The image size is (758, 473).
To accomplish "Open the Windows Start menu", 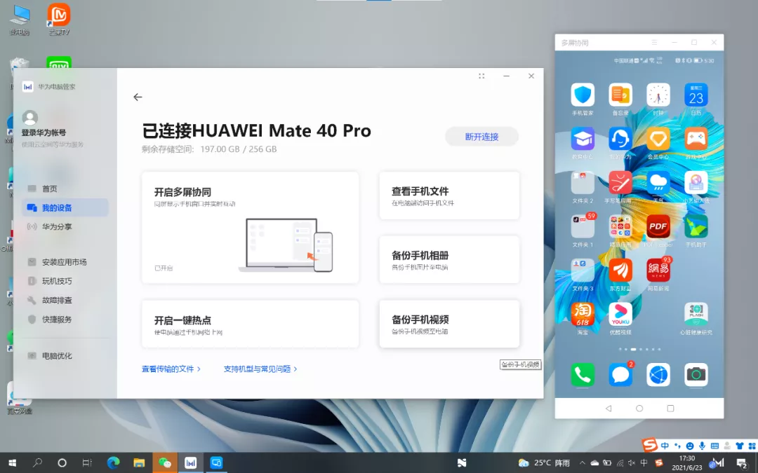I will click(13, 463).
